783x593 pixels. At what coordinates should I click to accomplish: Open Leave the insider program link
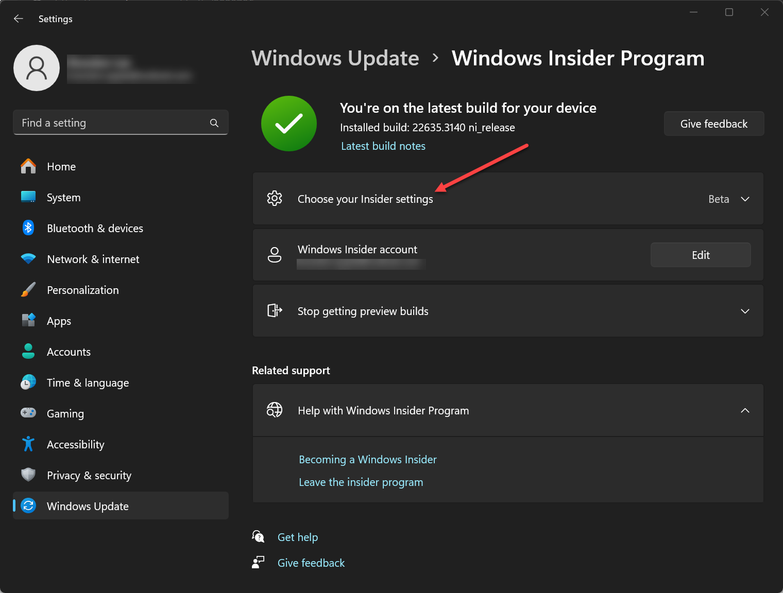[361, 482]
